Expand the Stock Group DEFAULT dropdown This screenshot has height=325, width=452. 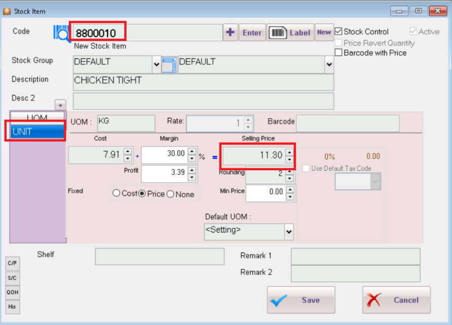156,65
